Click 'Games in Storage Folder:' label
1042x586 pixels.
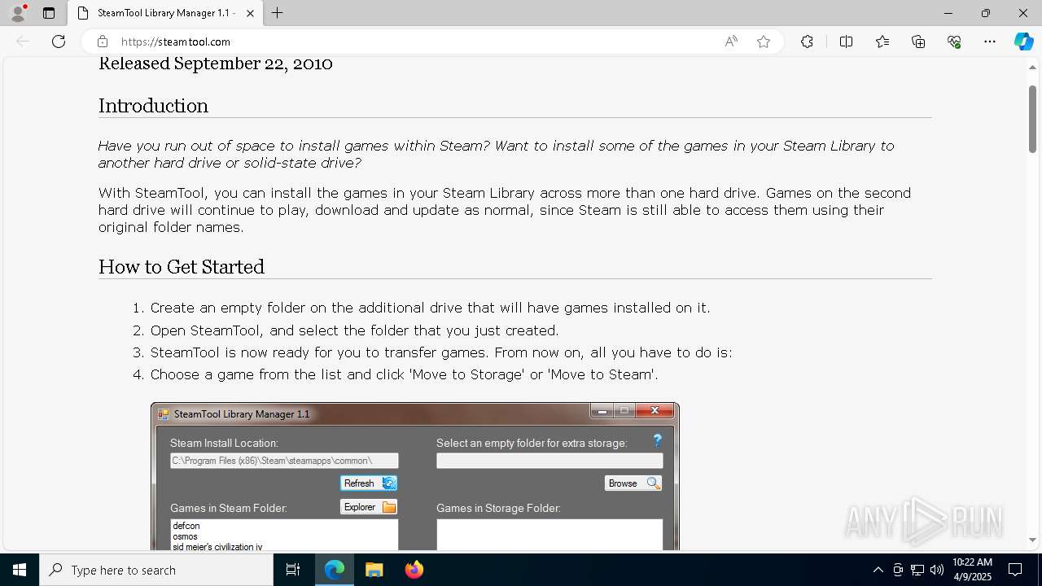498,508
